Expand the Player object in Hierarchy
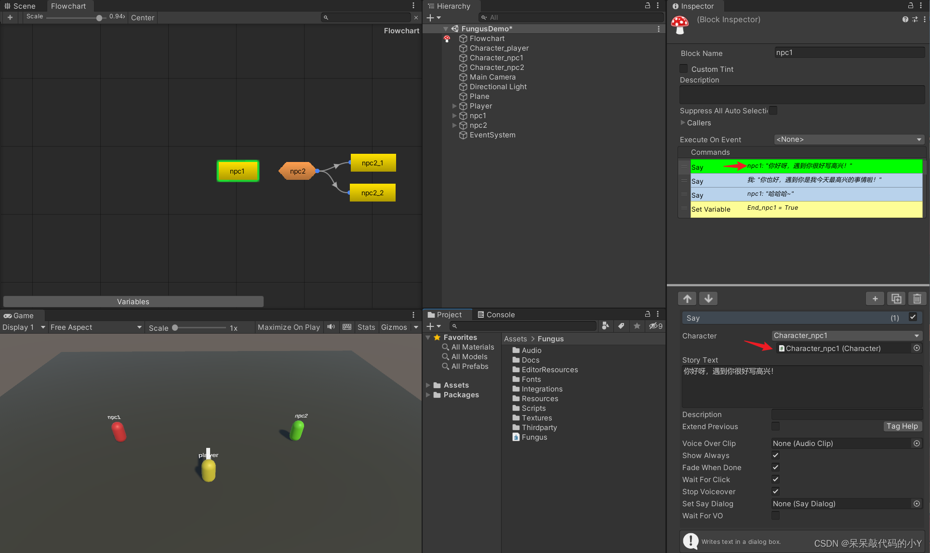 [x=454, y=106]
